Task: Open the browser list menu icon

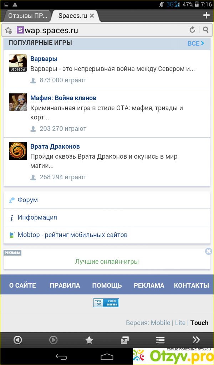Action: tap(160, 340)
